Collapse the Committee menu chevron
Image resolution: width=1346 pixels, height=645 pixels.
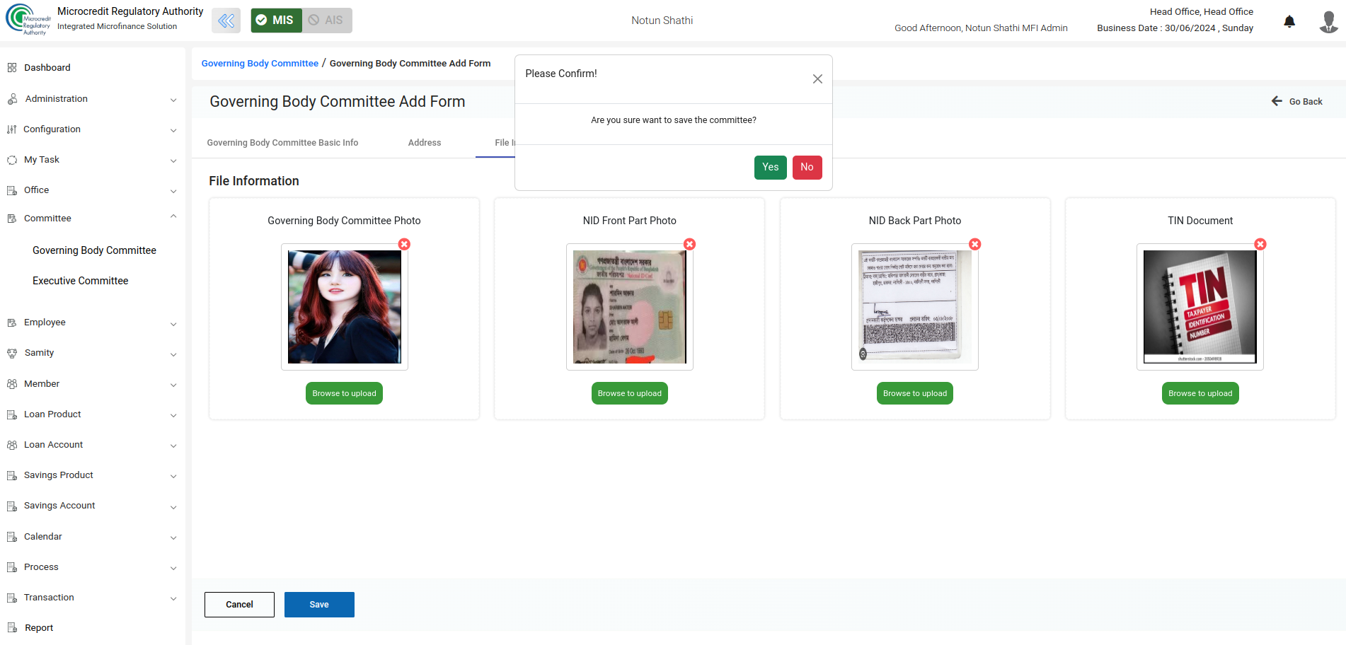pyautogui.click(x=173, y=216)
